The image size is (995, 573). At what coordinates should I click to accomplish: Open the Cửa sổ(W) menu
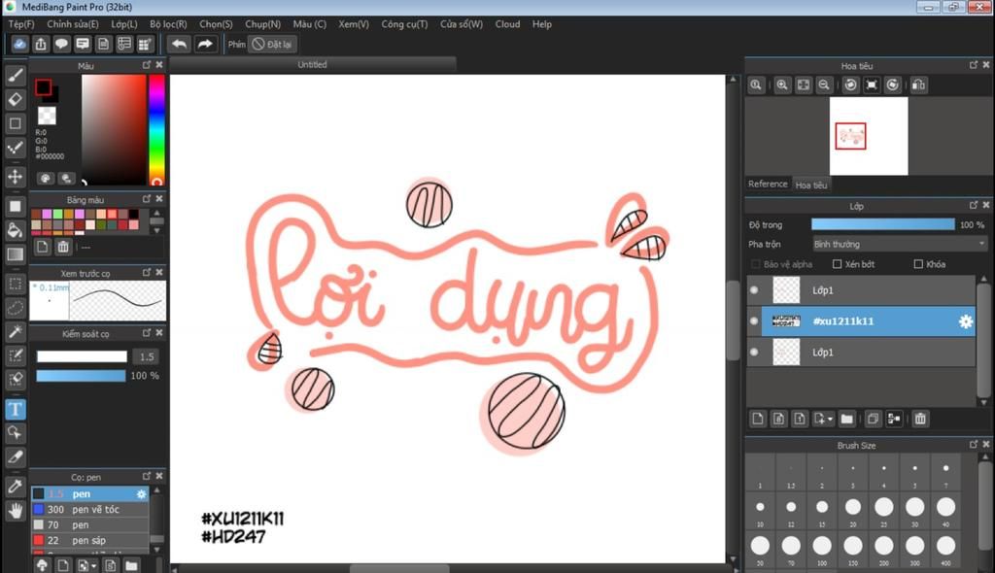(x=462, y=24)
